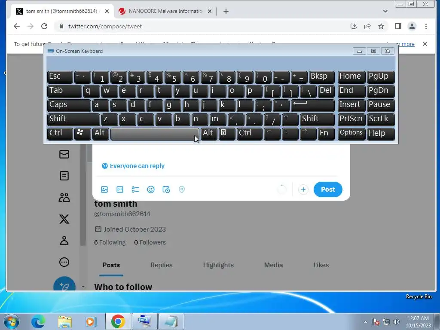Schedule the tweet with calendar icon
440x330 pixels.
[166, 189]
